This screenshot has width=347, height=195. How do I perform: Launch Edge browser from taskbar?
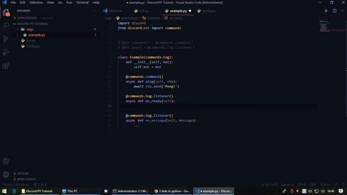tap(15, 191)
